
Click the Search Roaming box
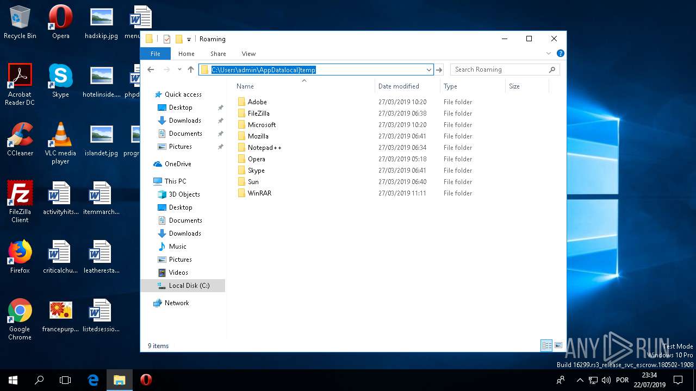pyautogui.click(x=505, y=70)
